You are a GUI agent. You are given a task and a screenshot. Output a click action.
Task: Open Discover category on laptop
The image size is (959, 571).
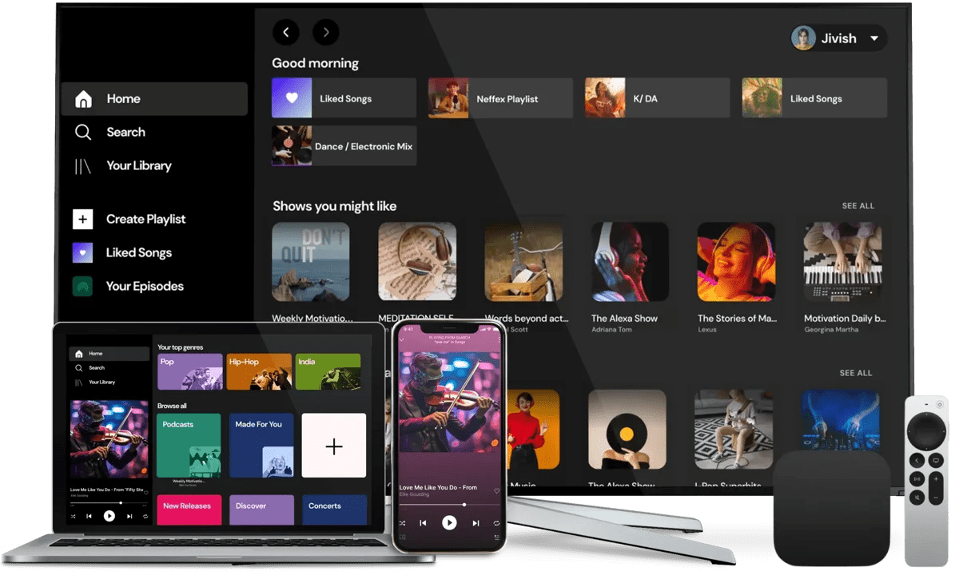pyautogui.click(x=261, y=510)
